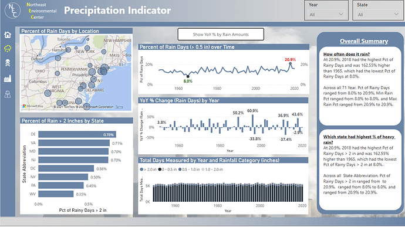The width and height of the screenshot is (405, 227).
Task: Select the rain cloud precipitation icon
Action: pos(8,48)
